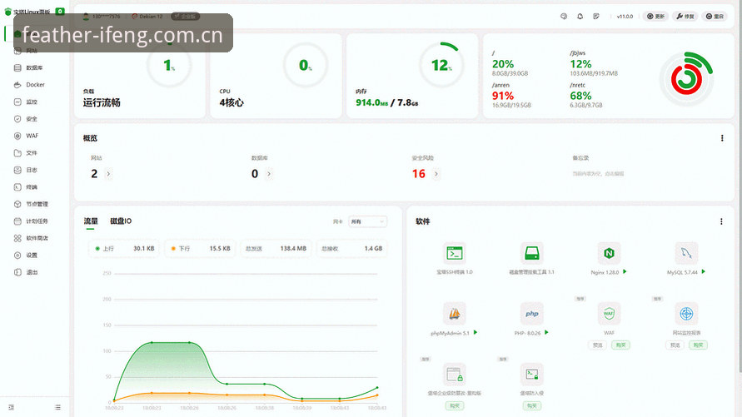Open the disk management mount tool 1.1 icon
The height and width of the screenshot is (417, 742).
point(532,253)
